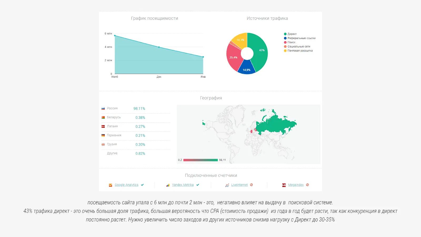Click the Латвия country name
421x237 pixels.
tap(112, 126)
